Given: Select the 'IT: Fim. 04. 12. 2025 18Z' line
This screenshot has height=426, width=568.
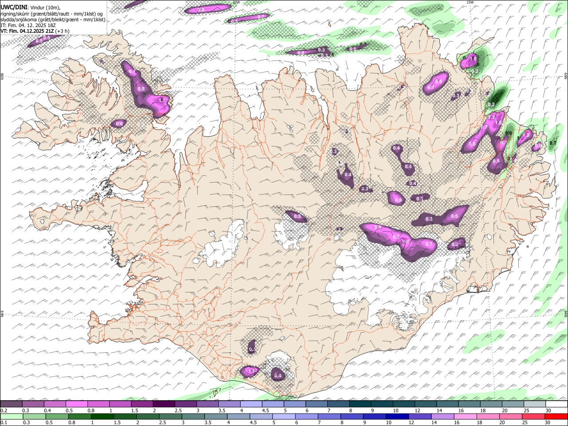Looking at the screenshot, I should [x=28, y=25].
